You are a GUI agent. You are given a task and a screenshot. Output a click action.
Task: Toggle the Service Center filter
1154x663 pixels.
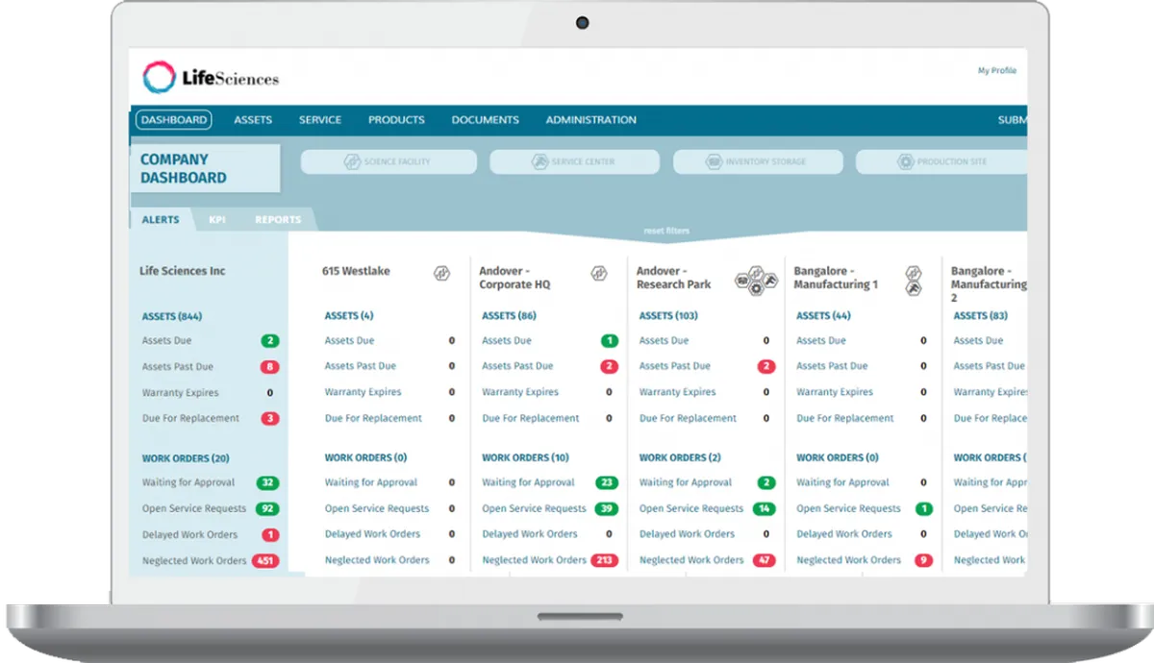(575, 161)
